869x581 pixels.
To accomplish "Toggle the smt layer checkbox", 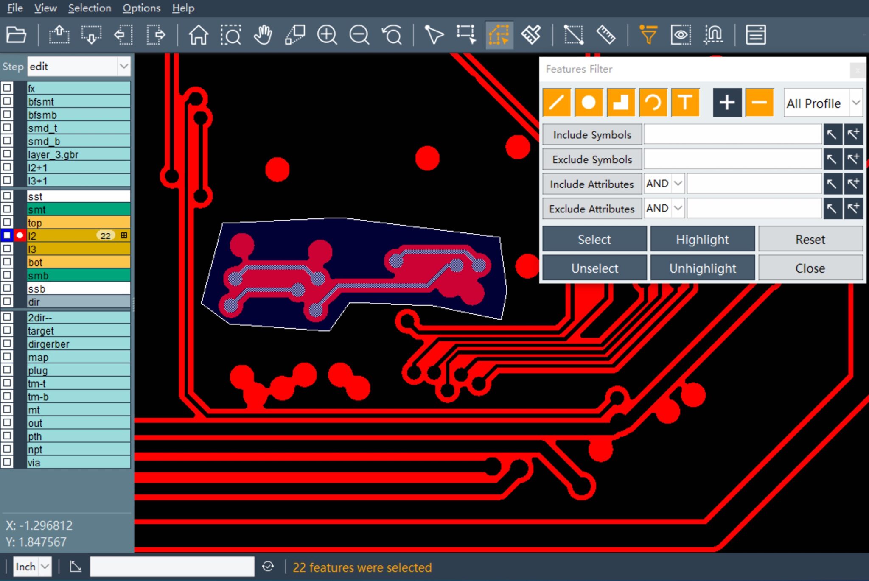I will [7, 209].
